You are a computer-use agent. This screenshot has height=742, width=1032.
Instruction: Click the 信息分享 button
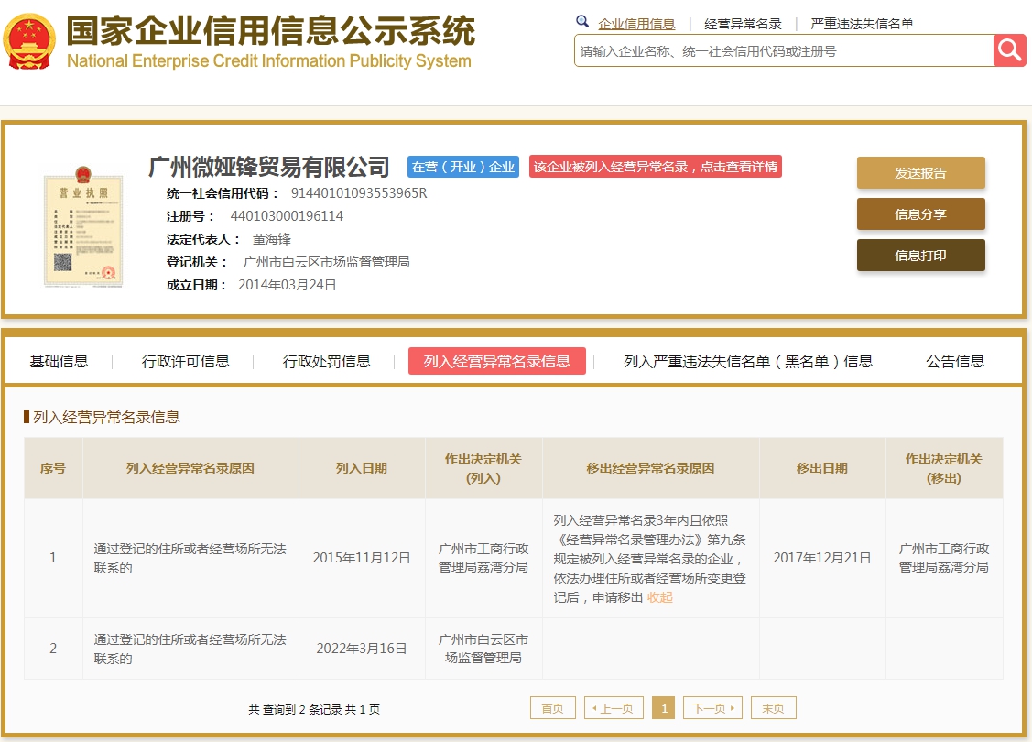(921, 214)
